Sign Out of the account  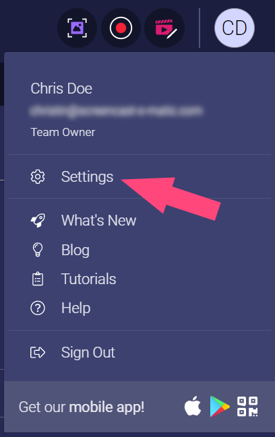(x=88, y=352)
